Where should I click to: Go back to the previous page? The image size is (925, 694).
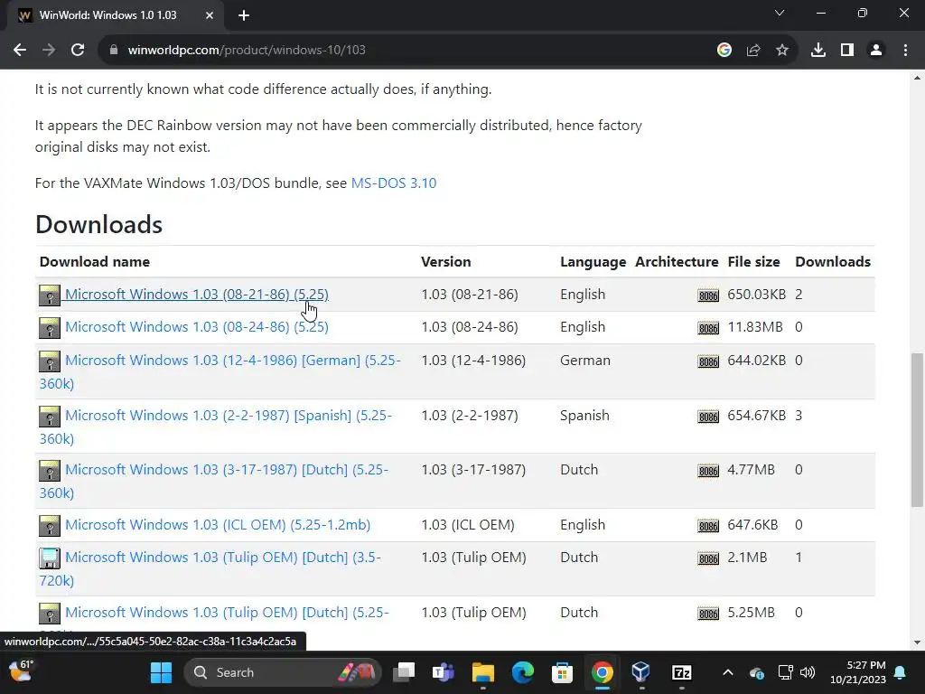[20, 51]
